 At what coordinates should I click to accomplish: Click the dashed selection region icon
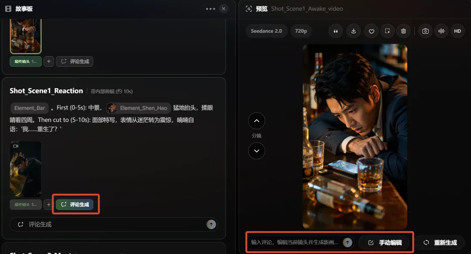[388, 31]
